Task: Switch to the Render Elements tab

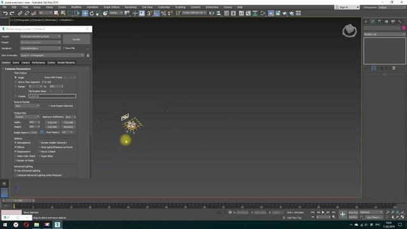Action: pos(66,63)
